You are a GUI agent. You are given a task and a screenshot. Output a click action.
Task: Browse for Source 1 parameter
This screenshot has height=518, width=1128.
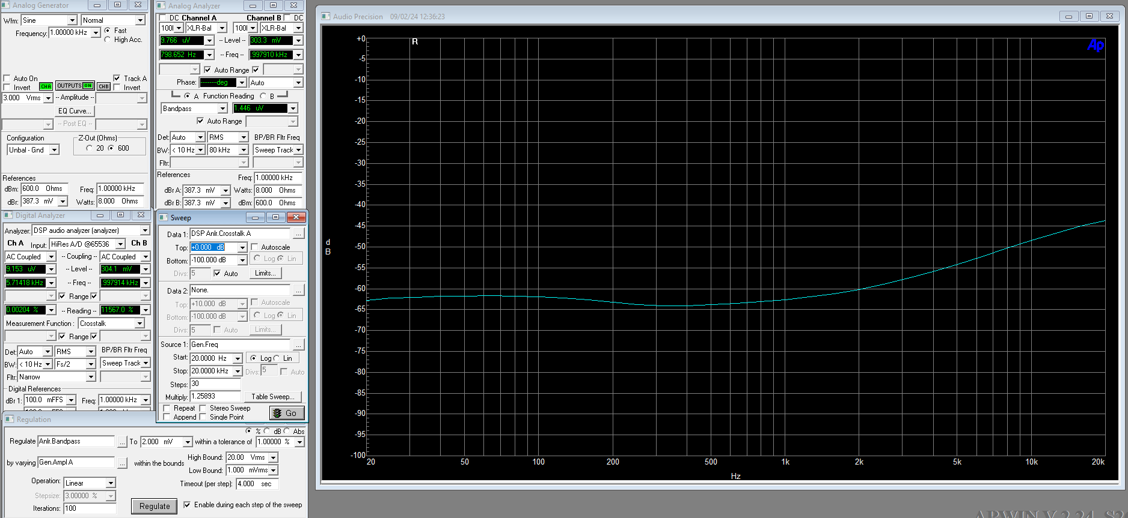(299, 345)
